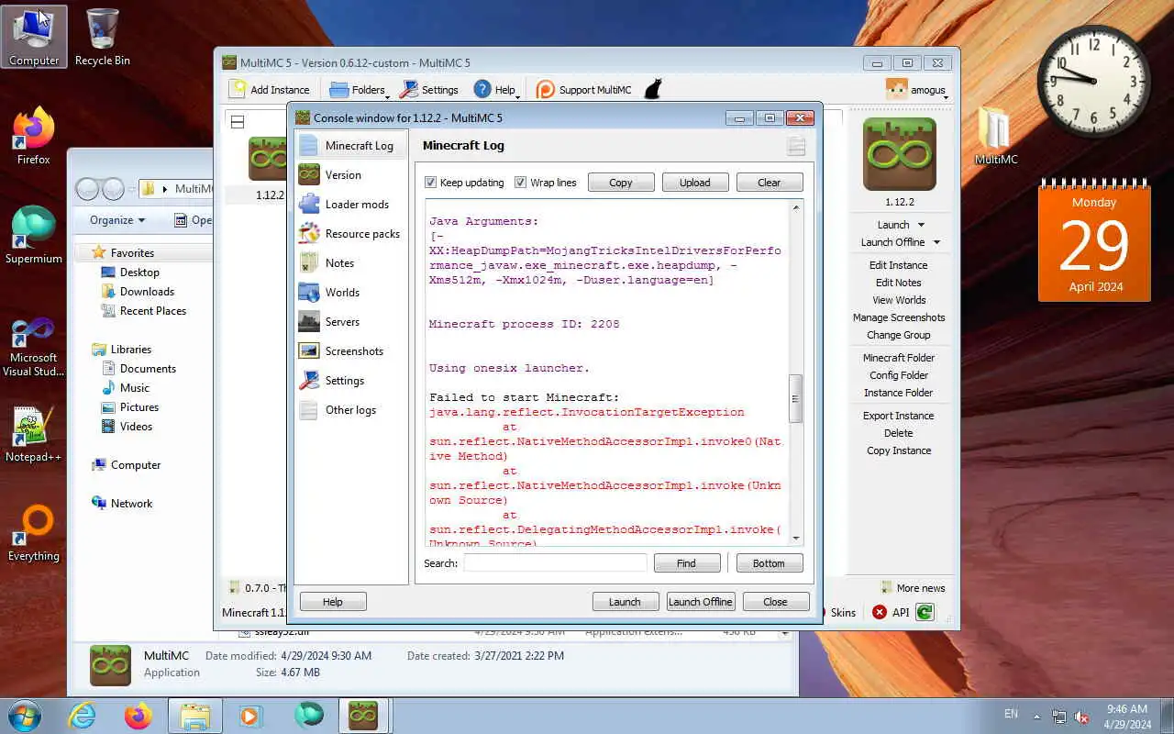Click Edit Notes in MultiMC sidebar
The height and width of the screenshot is (734, 1174).
pyautogui.click(x=899, y=283)
